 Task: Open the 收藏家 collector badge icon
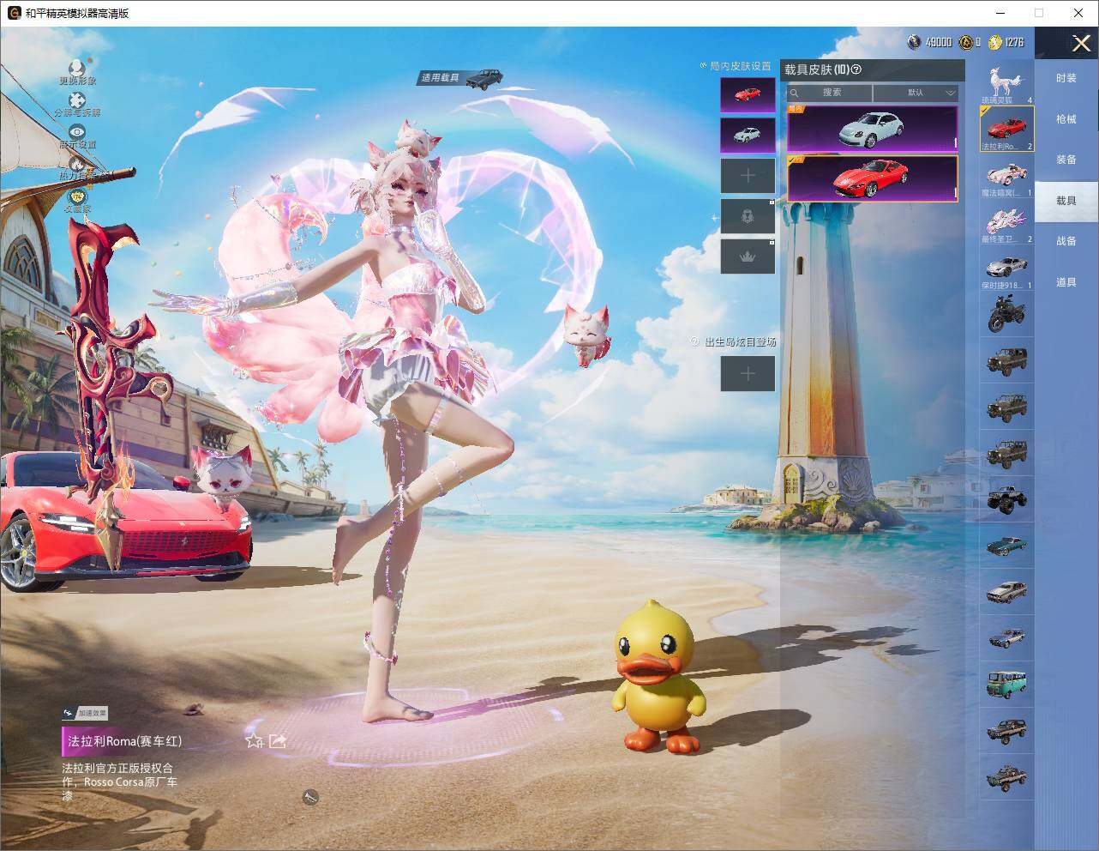(x=77, y=196)
